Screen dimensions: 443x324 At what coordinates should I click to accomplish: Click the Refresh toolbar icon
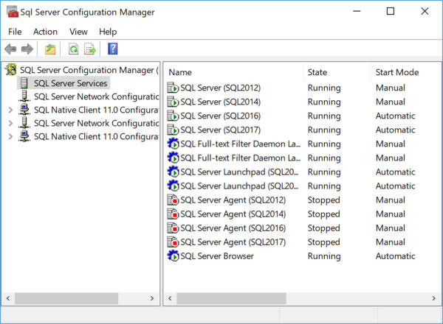coord(73,49)
